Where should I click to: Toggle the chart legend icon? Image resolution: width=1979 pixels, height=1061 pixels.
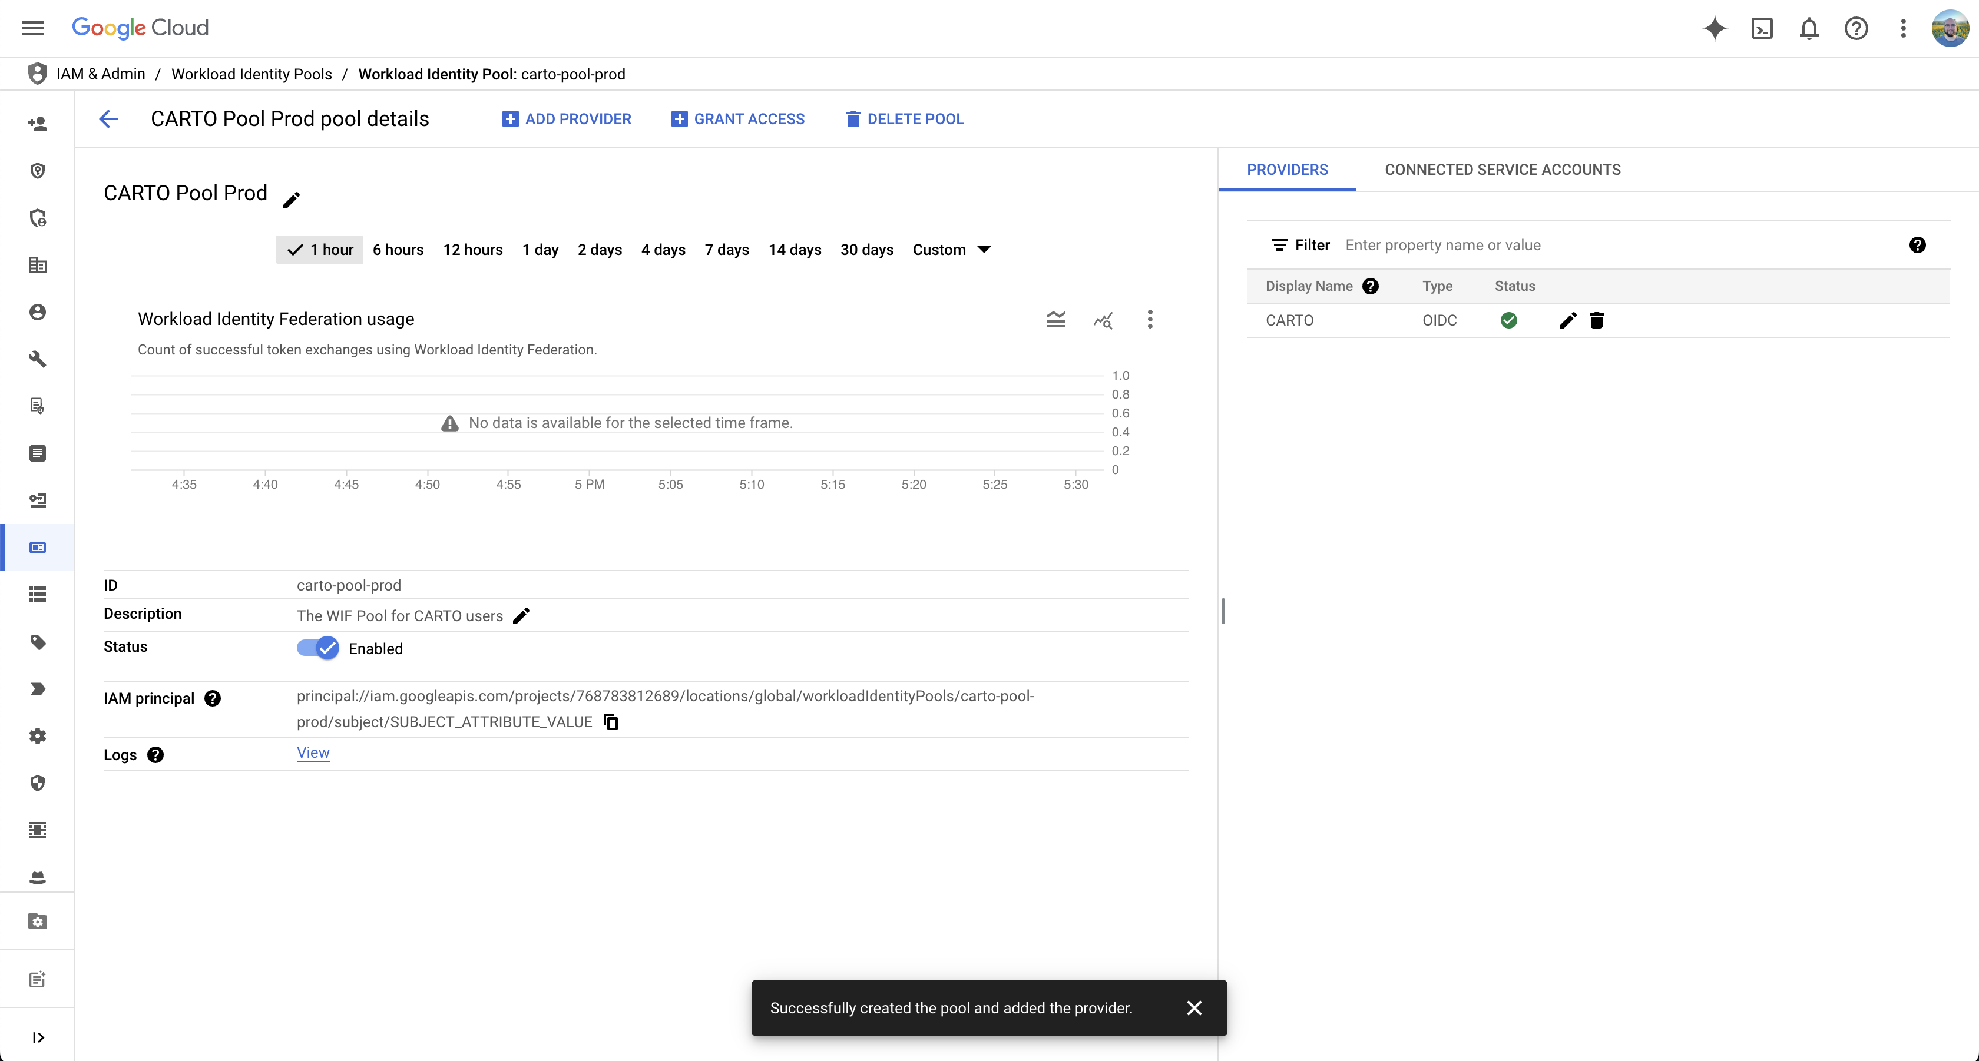(1055, 319)
